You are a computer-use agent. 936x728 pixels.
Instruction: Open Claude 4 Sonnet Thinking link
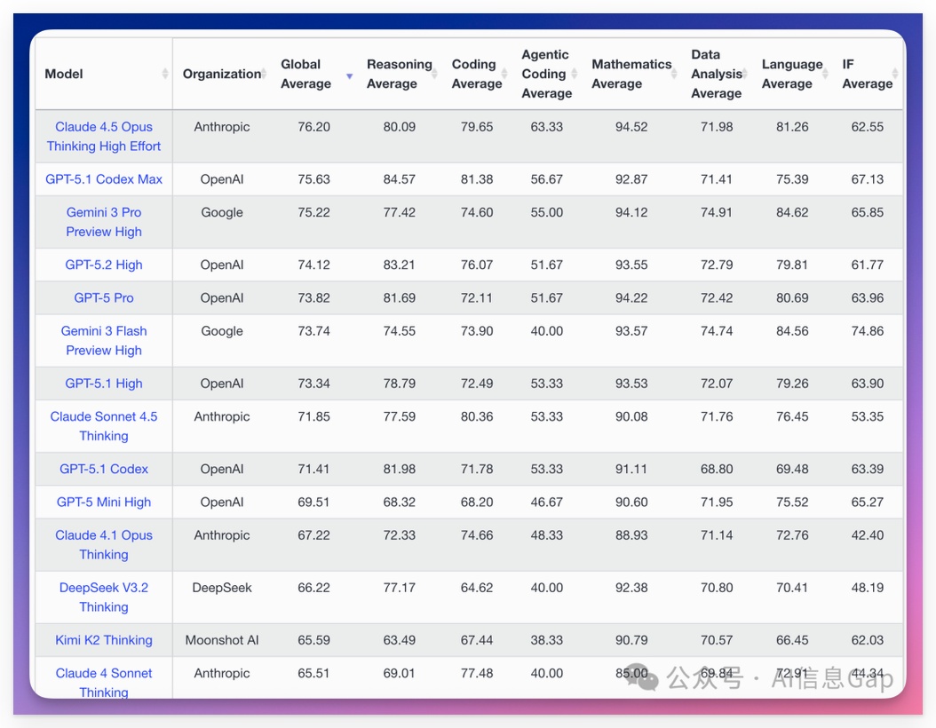point(104,683)
